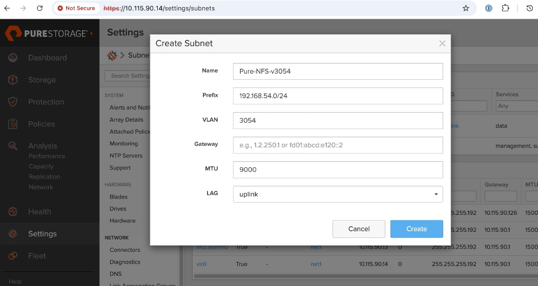
Task: Open NTP Servers settings
Action: click(x=126, y=156)
